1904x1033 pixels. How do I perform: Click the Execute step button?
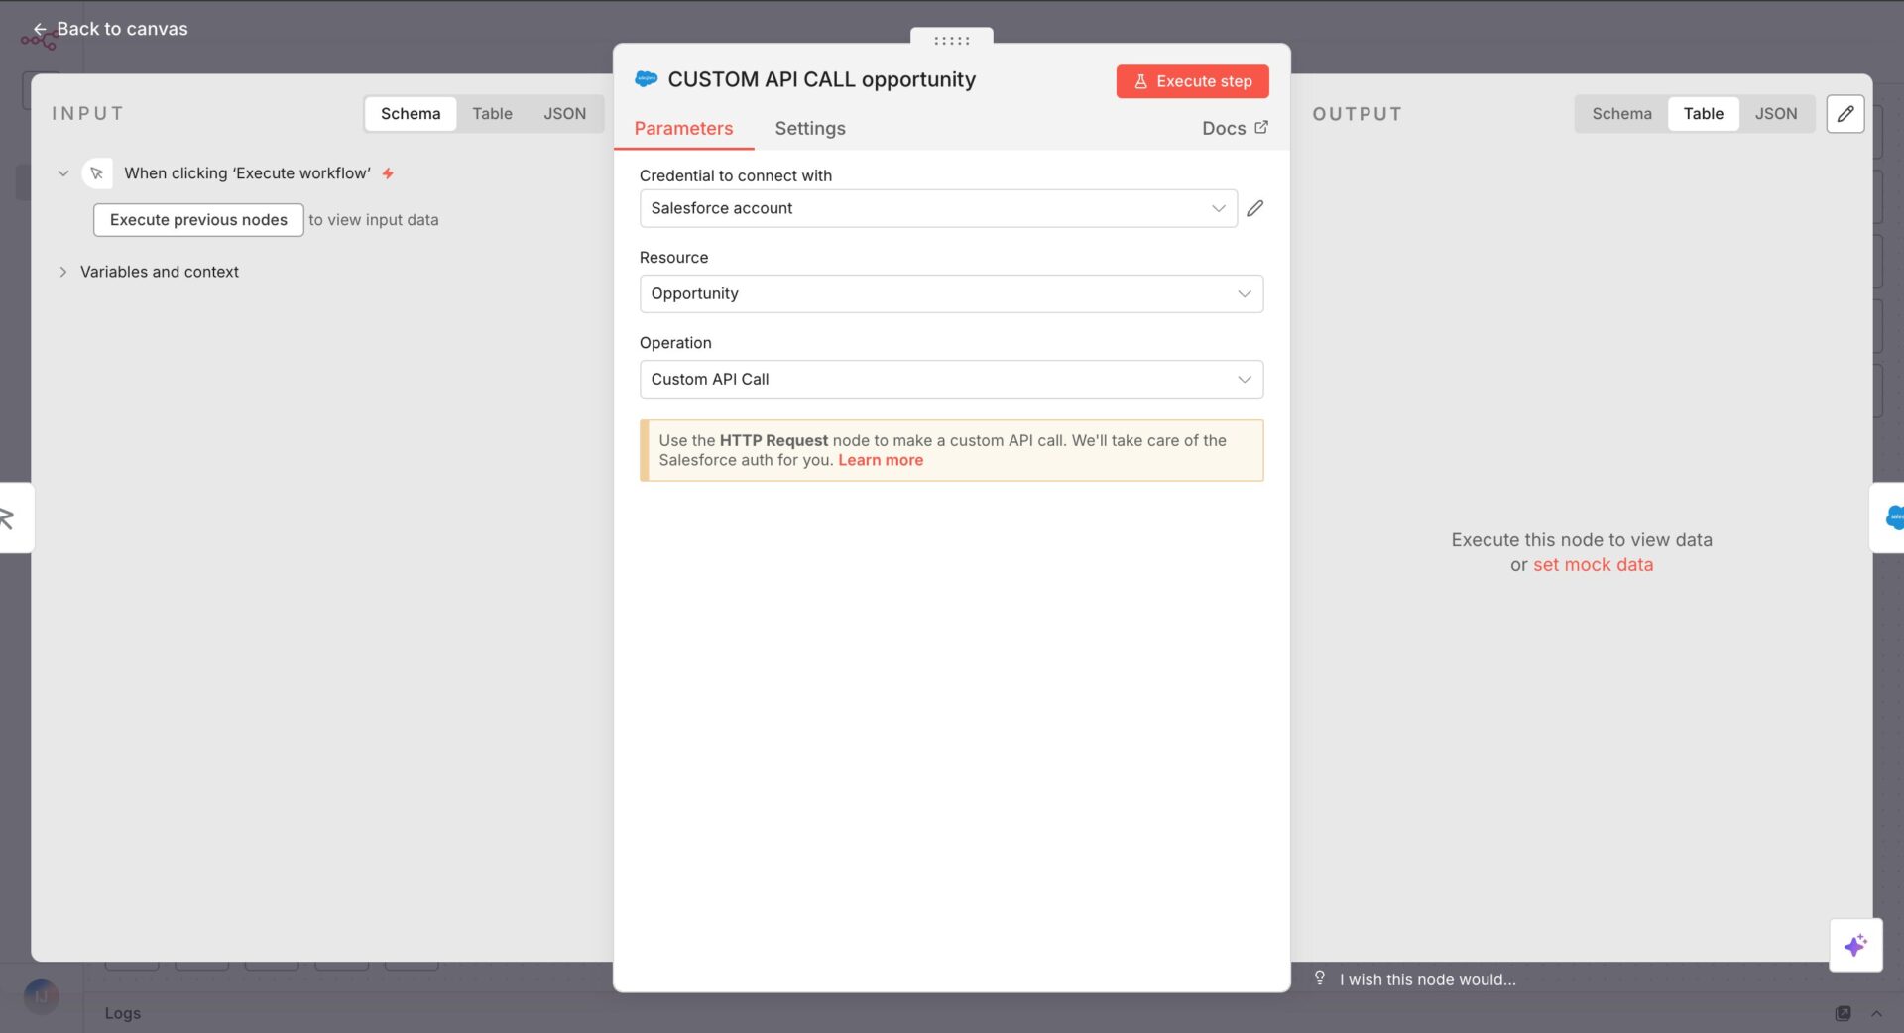coord(1192,81)
